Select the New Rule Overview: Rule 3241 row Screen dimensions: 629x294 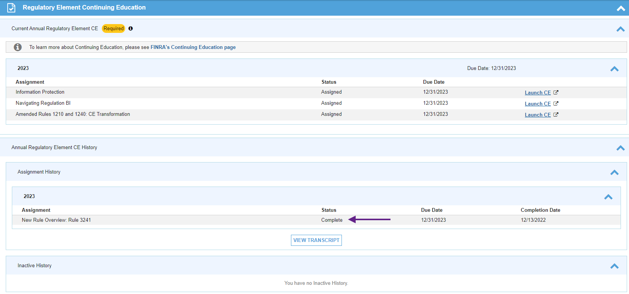coord(56,220)
